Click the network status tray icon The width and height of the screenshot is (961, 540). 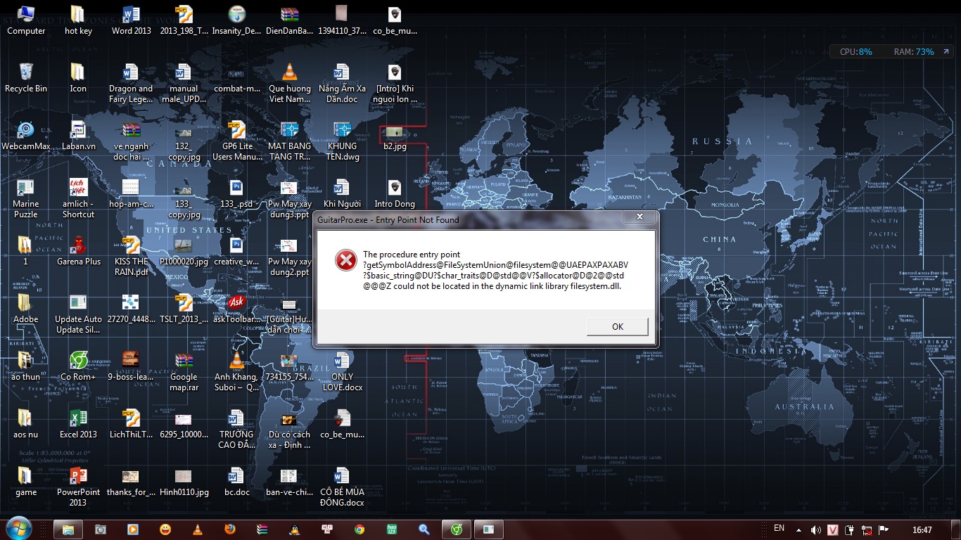867,529
